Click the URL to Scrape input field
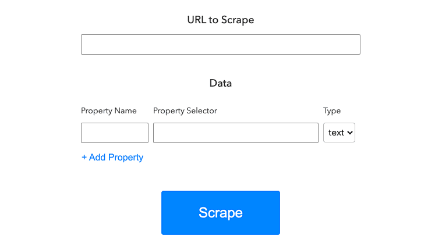Screen dimensions: 442x250 coord(220,45)
